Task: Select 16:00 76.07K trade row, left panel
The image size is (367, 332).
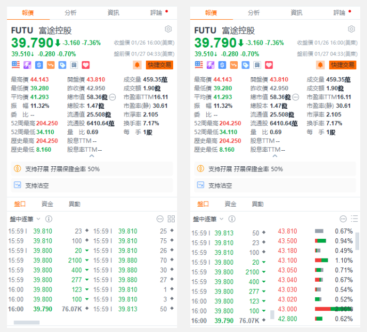Action: (x=49, y=309)
